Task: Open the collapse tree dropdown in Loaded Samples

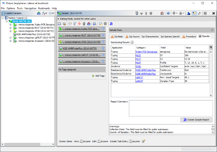Action: (51, 13)
